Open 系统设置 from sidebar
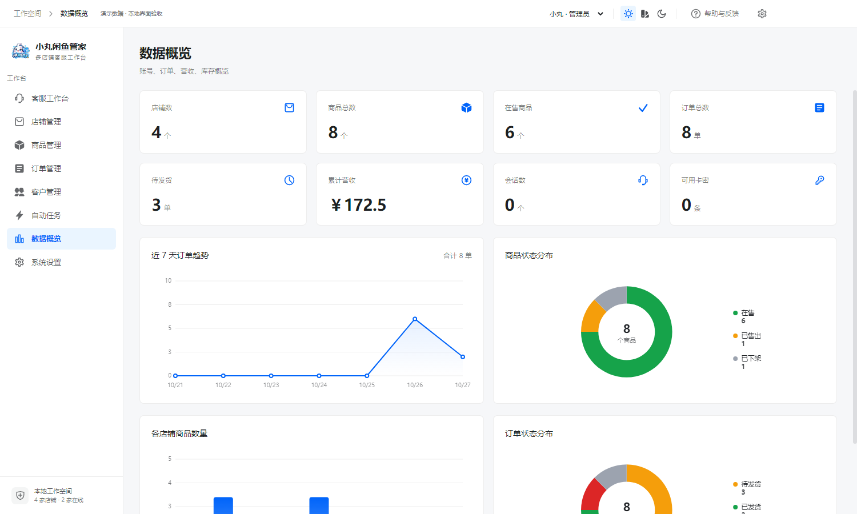 [x=61, y=262]
